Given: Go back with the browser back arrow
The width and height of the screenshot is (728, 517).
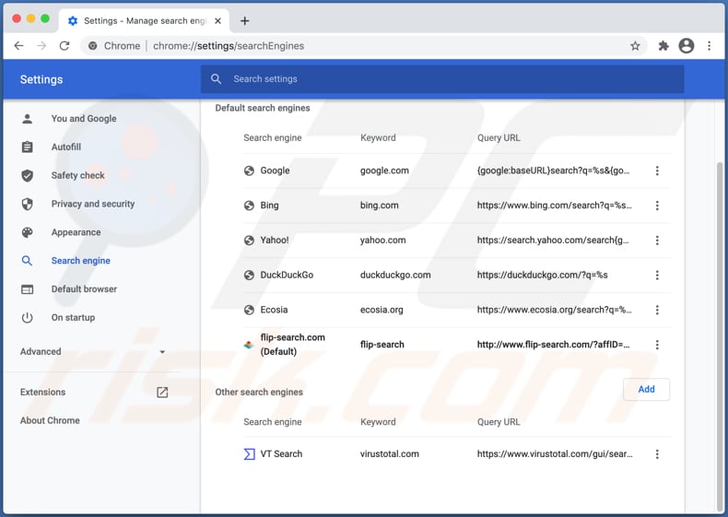Looking at the screenshot, I should tap(18, 45).
